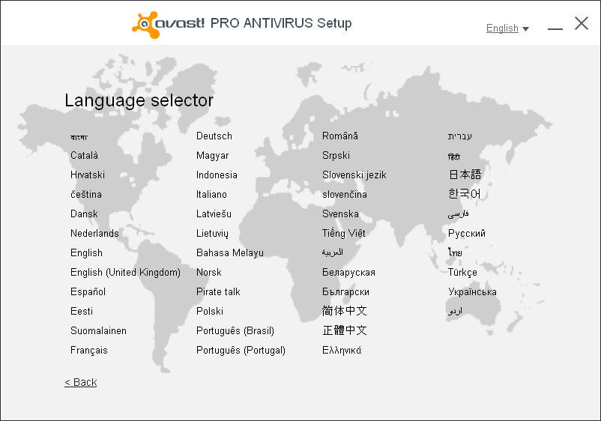Select Japanese 日本語
Viewport: 601px width, 421px height.
[465, 175]
